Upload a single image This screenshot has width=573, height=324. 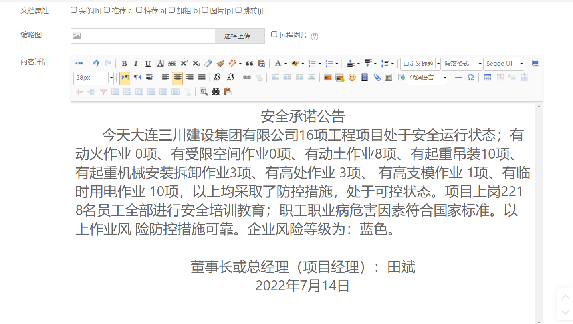[328, 78]
